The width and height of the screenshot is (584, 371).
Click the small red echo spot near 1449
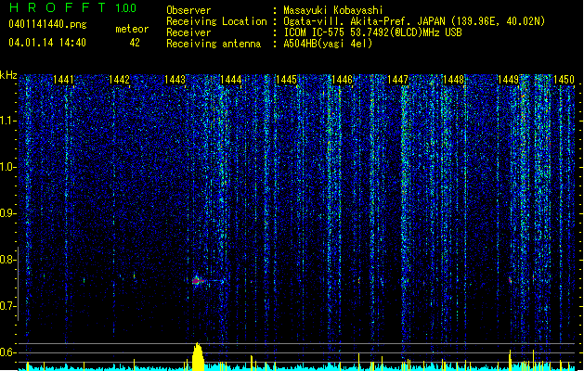510,279
